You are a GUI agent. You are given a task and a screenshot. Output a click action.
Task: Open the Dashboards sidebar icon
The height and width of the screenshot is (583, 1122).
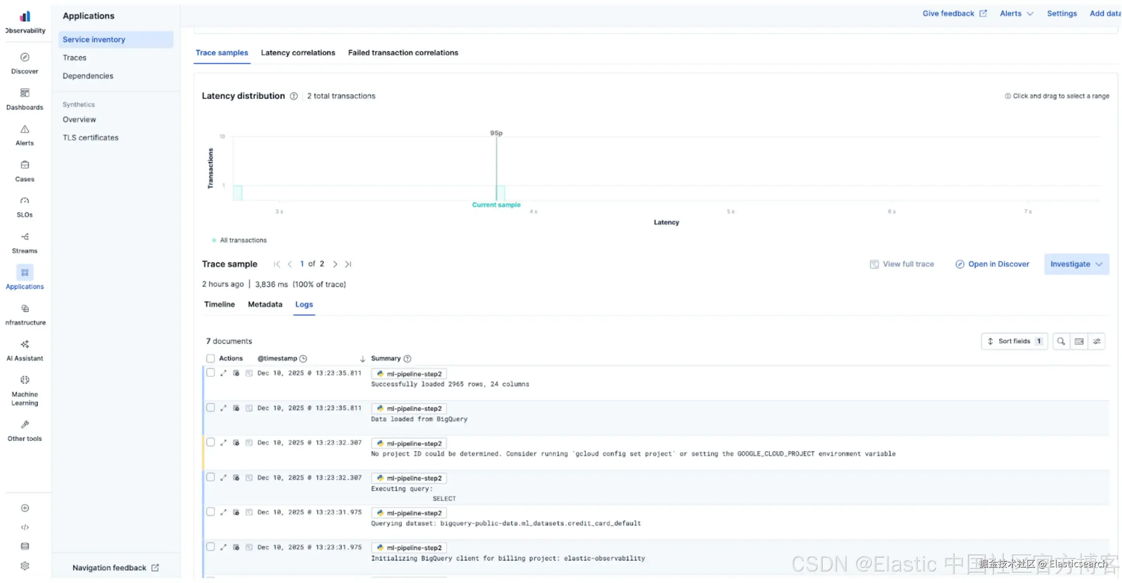click(x=25, y=94)
